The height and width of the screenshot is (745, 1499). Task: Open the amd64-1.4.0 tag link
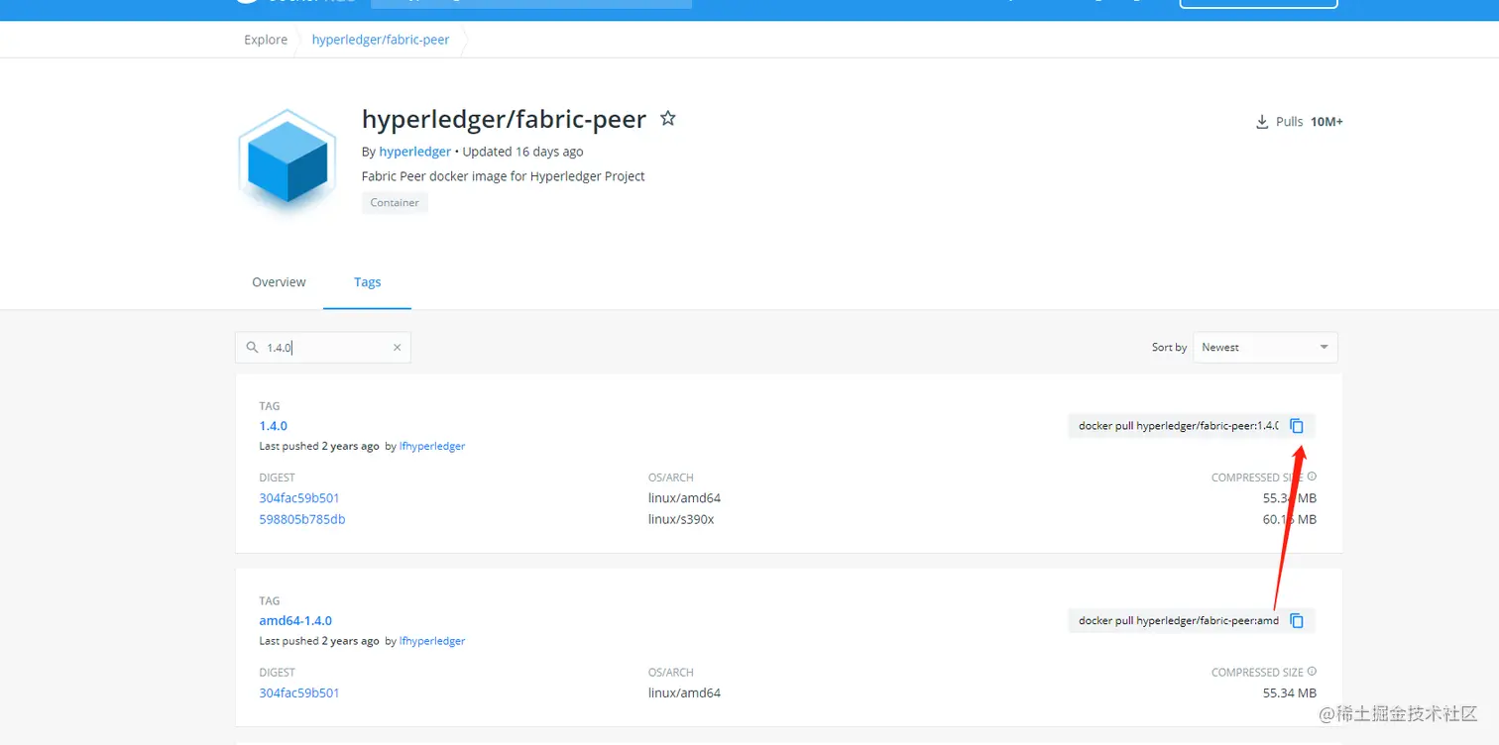[x=295, y=621]
